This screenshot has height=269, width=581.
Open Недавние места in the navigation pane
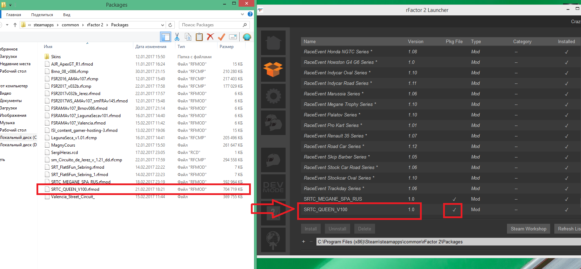click(x=15, y=64)
